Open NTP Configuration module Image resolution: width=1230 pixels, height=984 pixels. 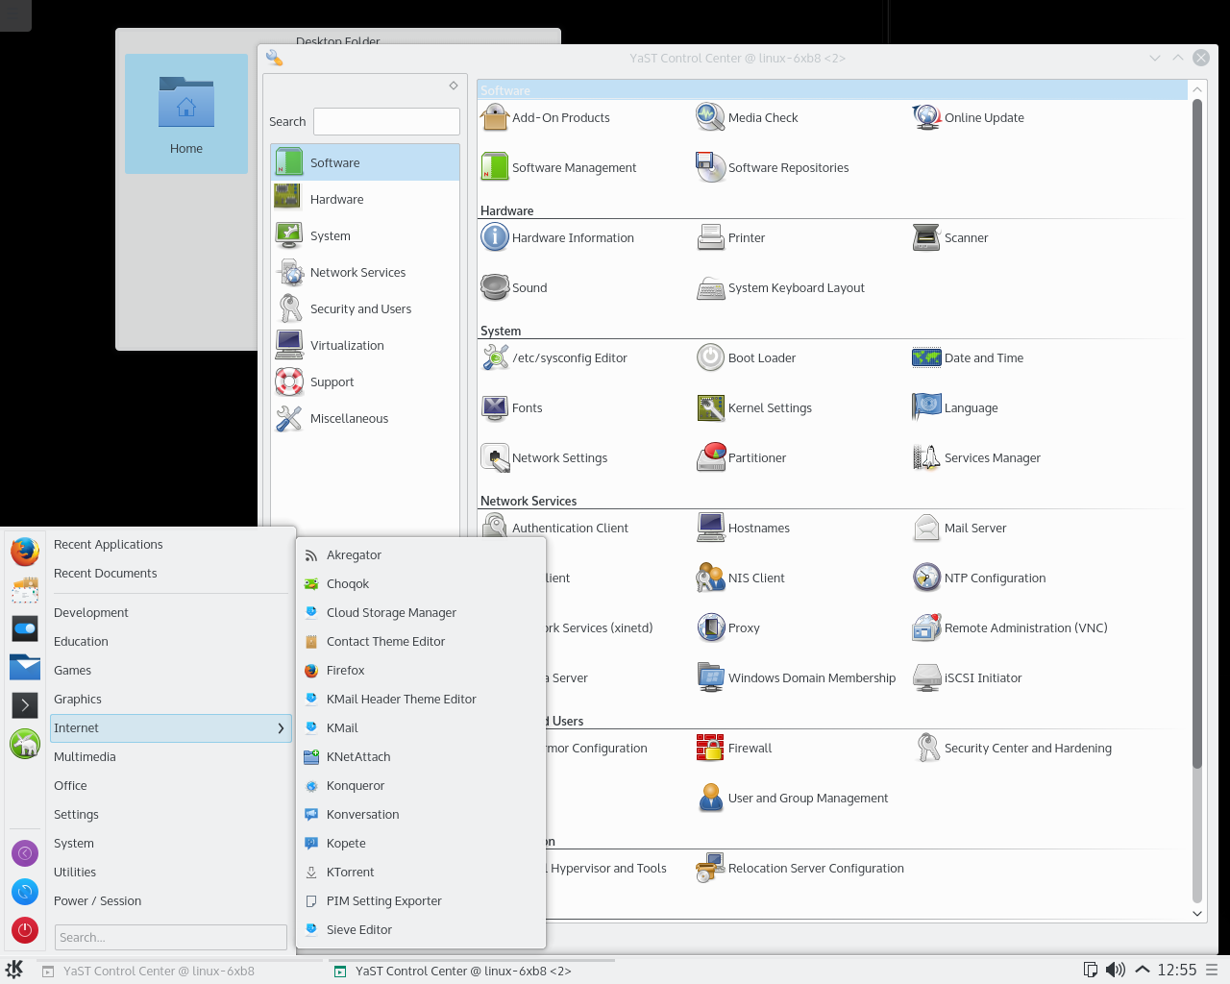(x=979, y=578)
